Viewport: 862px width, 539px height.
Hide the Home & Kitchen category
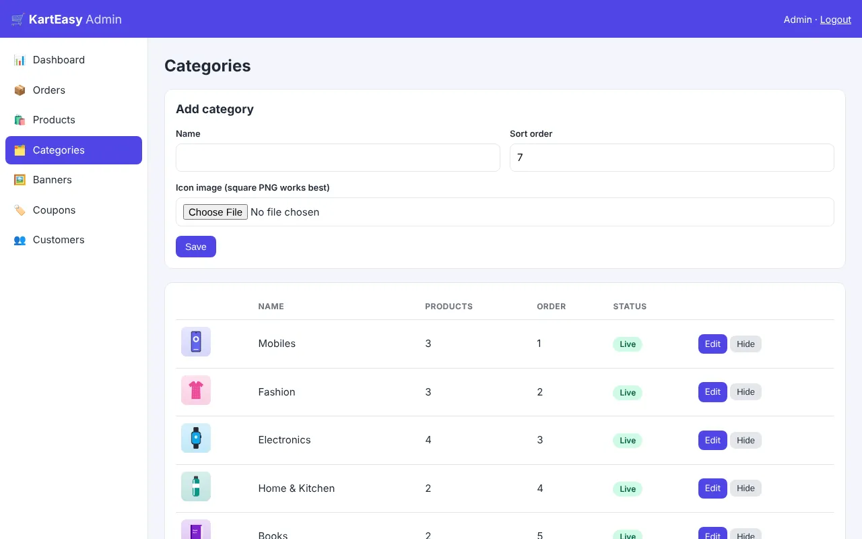click(745, 488)
